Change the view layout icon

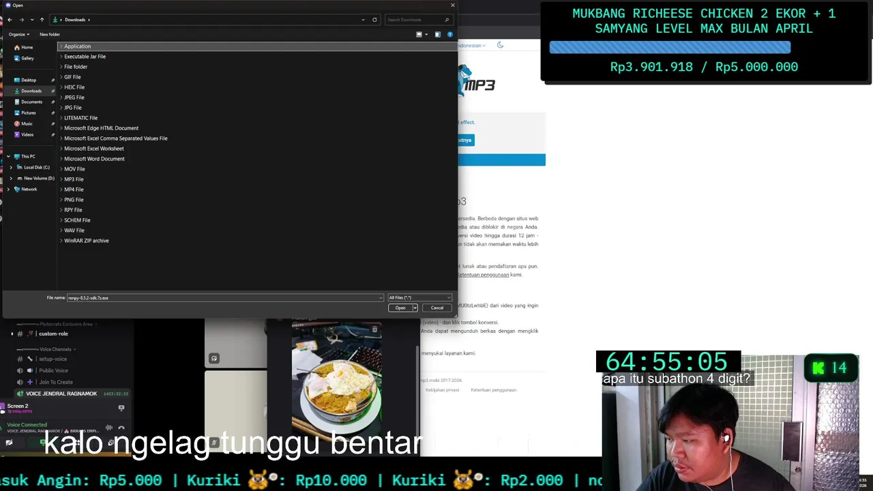[x=419, y=34]
